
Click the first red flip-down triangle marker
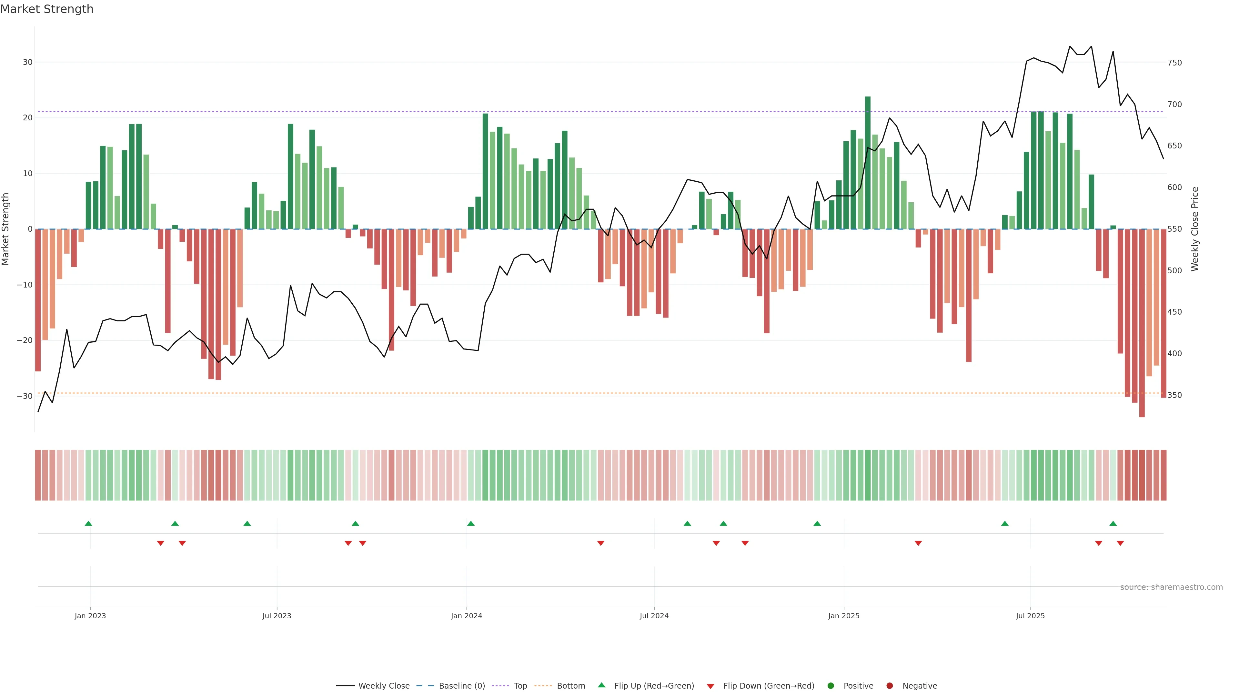(x=161, y=543)
